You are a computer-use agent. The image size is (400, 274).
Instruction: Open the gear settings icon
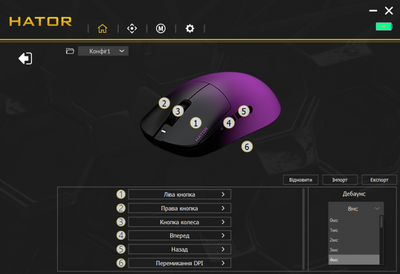(190, 28)
